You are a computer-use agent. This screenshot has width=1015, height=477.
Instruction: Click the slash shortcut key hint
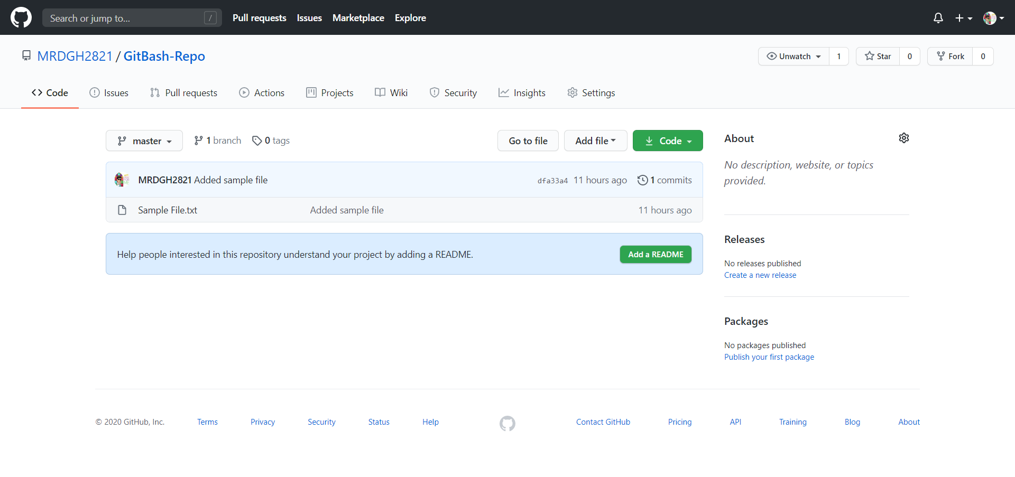pyautogui.click(x=210, y=18)
